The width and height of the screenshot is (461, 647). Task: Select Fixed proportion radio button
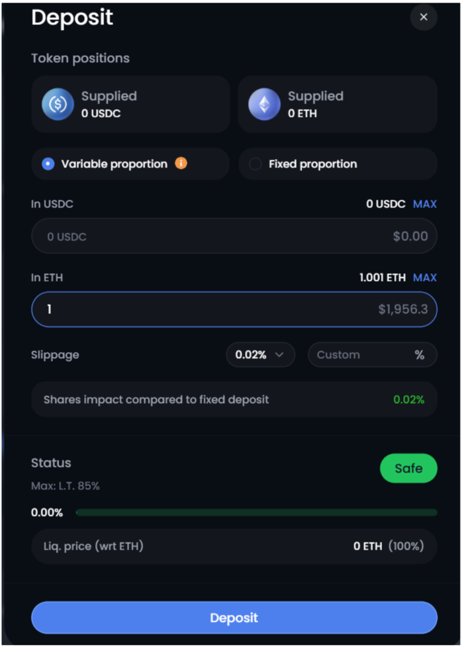255,164
